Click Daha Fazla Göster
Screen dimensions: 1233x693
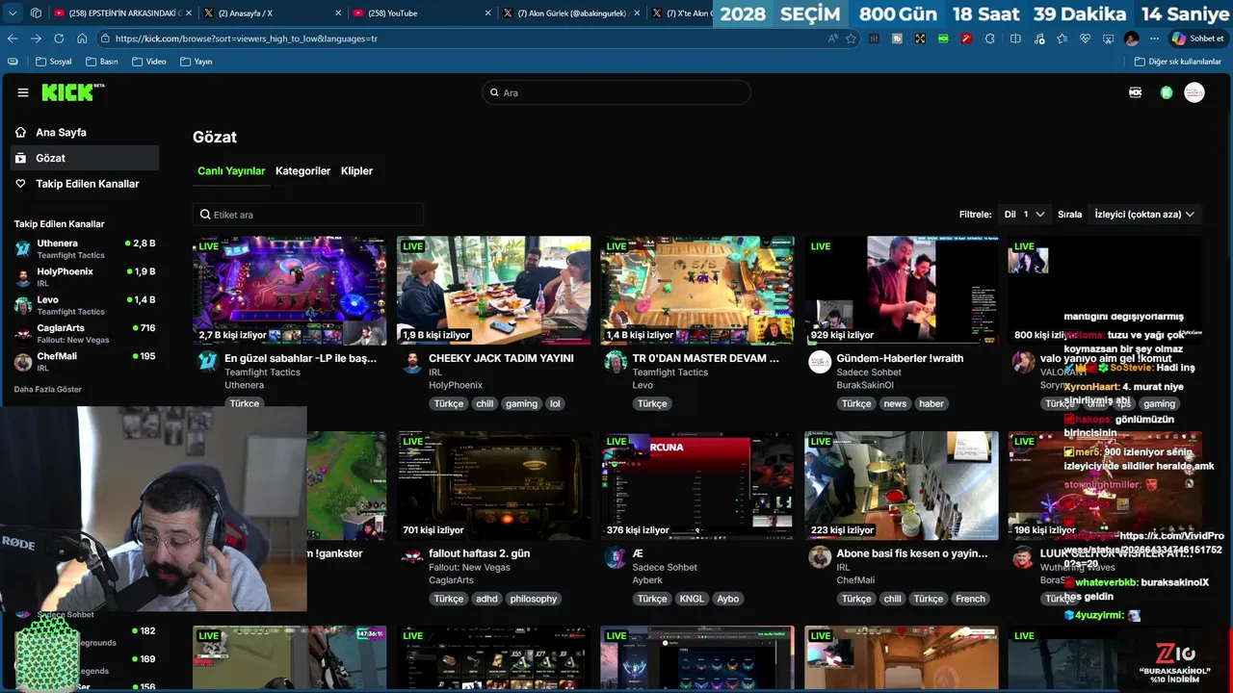pos(48,390)
